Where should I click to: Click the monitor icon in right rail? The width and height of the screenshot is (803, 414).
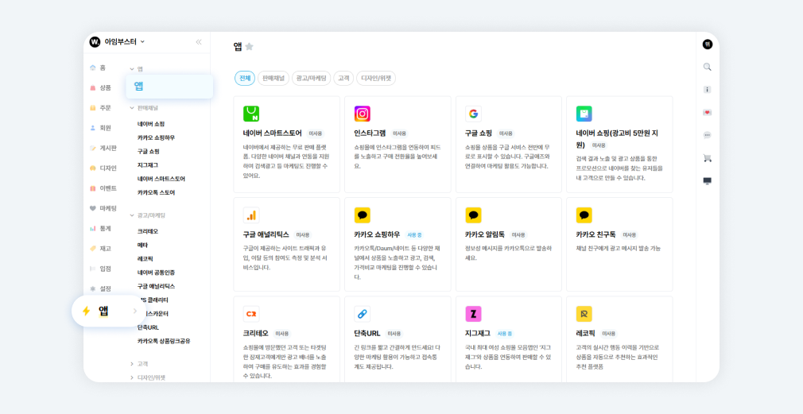point(708,180)
